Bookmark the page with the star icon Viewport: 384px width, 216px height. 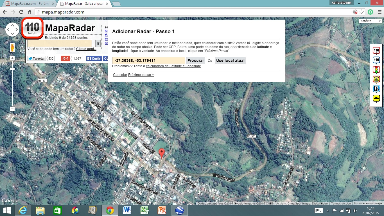click(362, 12)
